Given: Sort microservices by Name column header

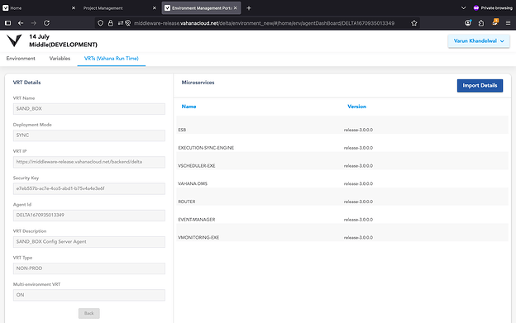Looking at the screenshot, I should click(189, 107).
